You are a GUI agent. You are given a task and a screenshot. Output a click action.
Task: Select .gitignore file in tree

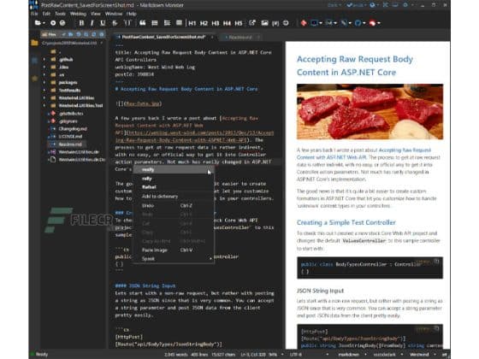point(68,121)
